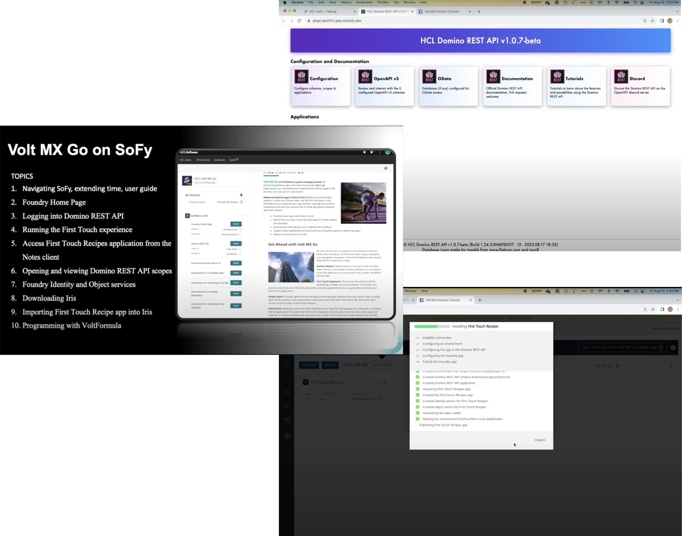
Task: Copy the Foundry Home Page password
Action: [x=240, y=234]
